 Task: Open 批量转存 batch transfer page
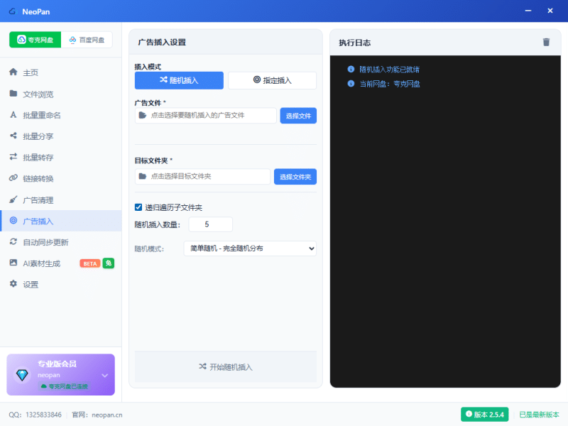coord(38,158)
